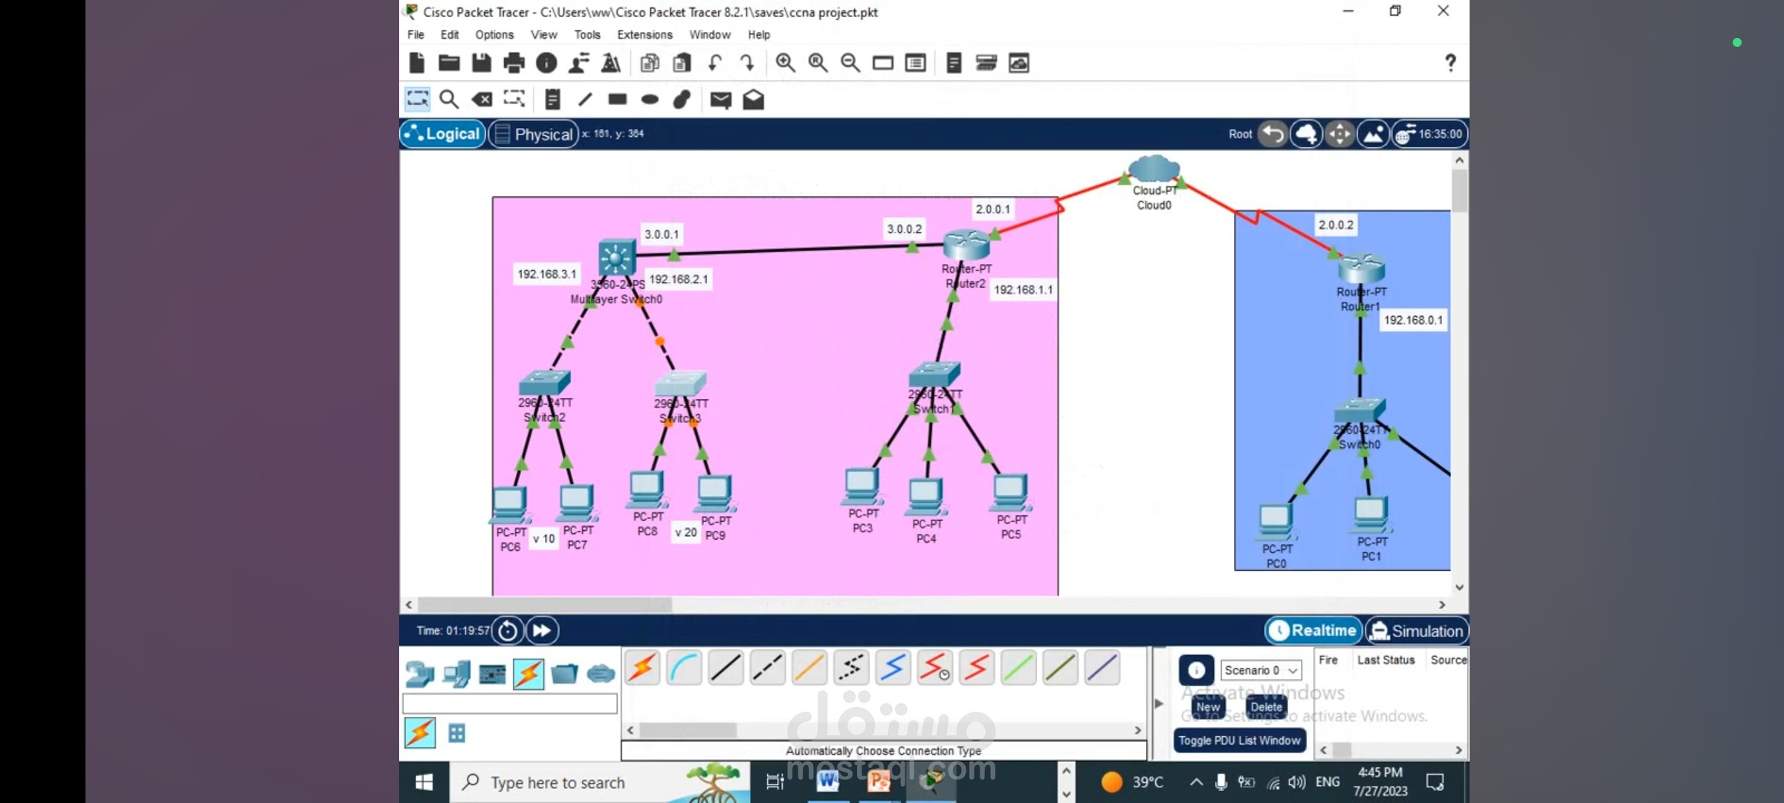Choose the Inspect magnifier tool
This screenshot has height=803, width=1784.
(449, 99)
